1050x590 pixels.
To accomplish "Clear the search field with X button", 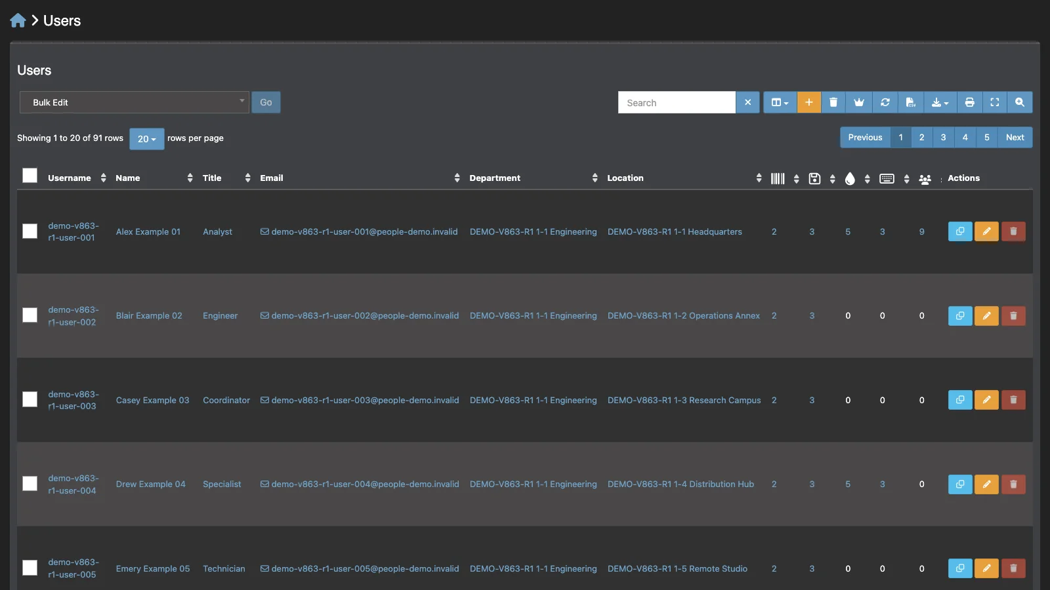I will coord(747,102).
